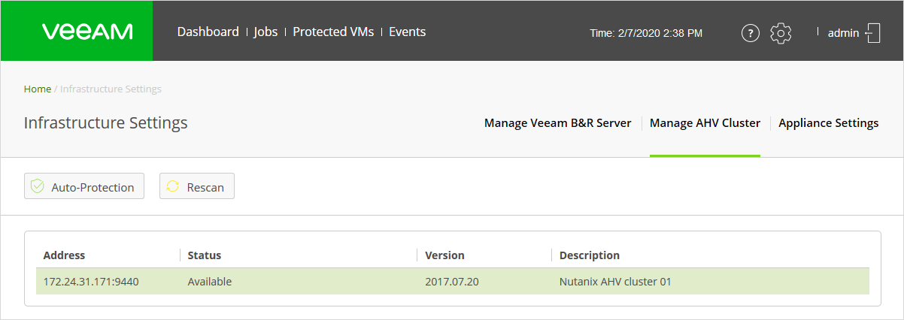Image resolution: width=904 pixels, height=320 pixels.
Task: Open Protected VMs in navigation
Action: click(x=333, y=32)
